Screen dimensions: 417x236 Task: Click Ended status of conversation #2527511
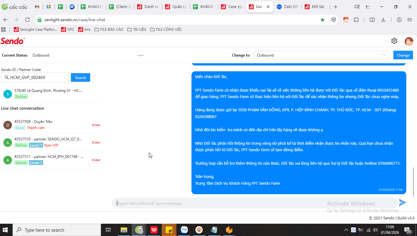point(96,160)
